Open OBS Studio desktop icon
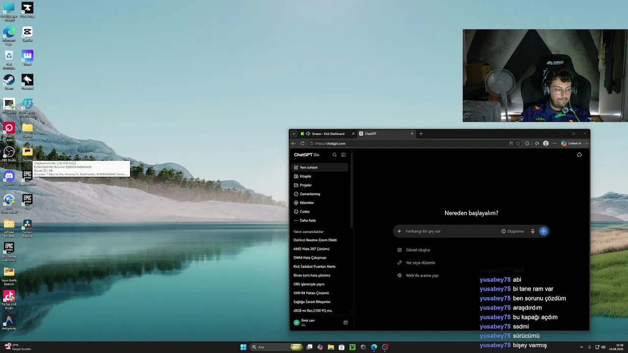This screenshot has height=353, width=628. (x=9, y=153)
